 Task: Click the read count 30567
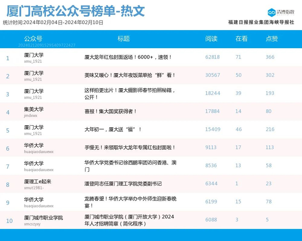tap(212, 75)
